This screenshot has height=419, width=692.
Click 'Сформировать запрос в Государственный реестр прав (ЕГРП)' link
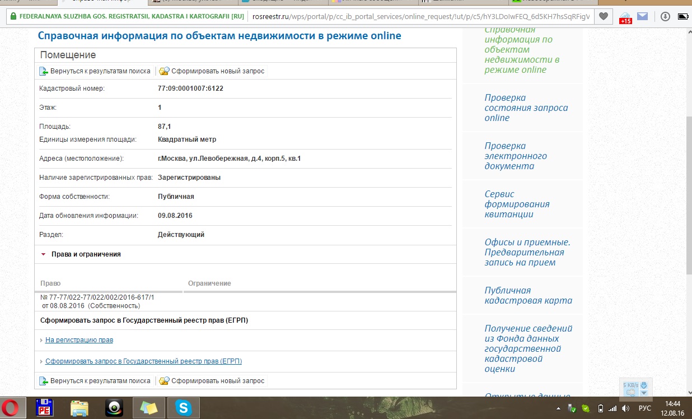(143, 361)
